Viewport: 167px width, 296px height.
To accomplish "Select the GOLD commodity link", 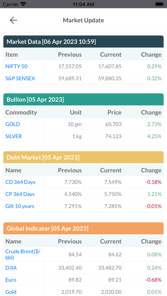I will click(12, 124).
